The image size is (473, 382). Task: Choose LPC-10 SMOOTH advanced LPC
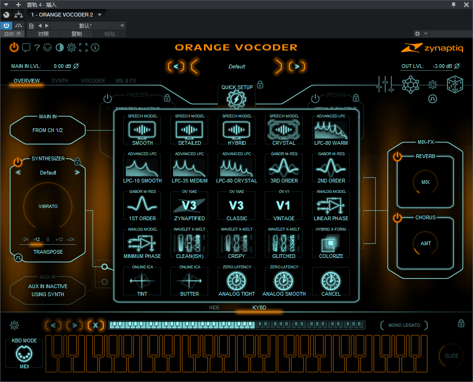[x=142, y=168]
